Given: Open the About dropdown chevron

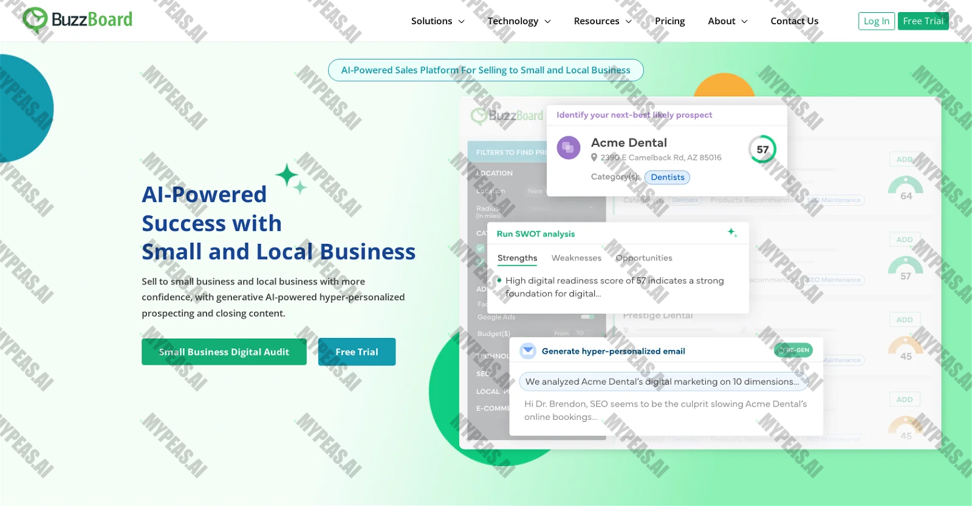Looking at the screenshot, I should click(x=744, y=21).
